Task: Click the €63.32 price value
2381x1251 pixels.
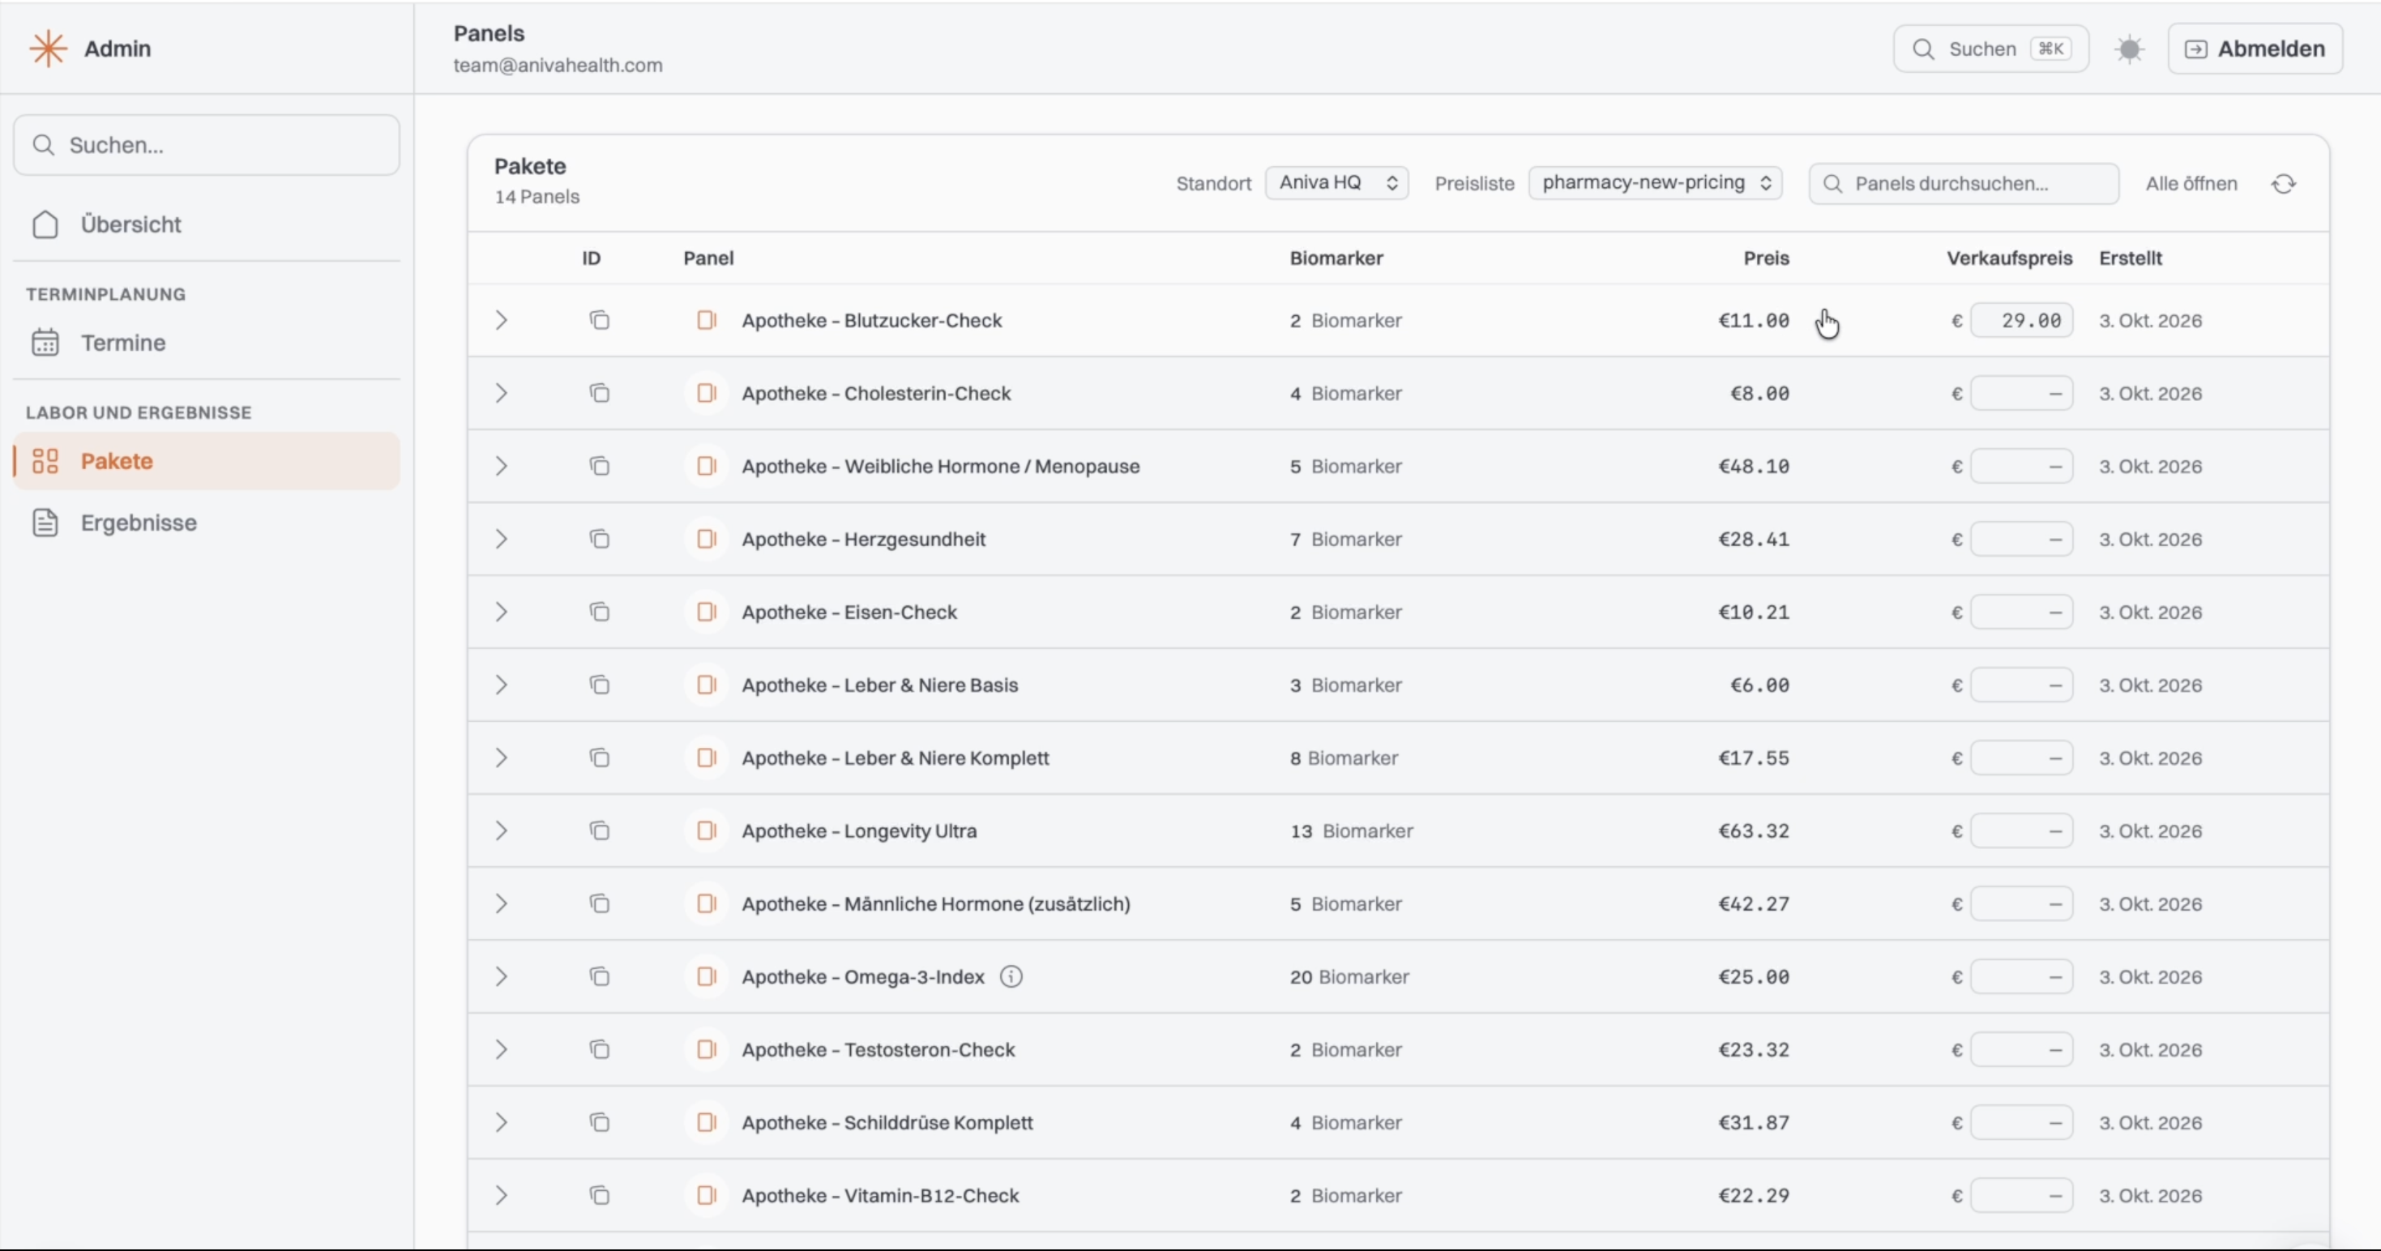Action: click(x=1754, y=831)
